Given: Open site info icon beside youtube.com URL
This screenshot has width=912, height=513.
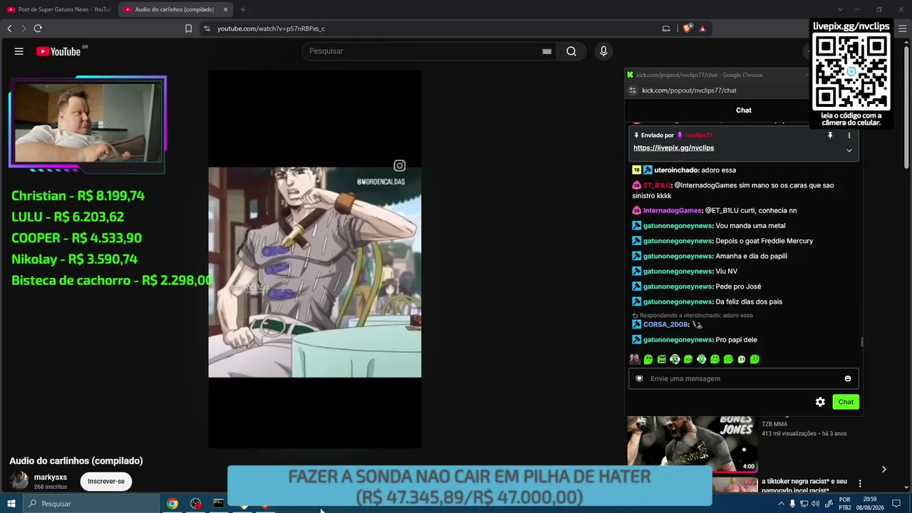Looking at the screenshot, I should tap(207, 28).
